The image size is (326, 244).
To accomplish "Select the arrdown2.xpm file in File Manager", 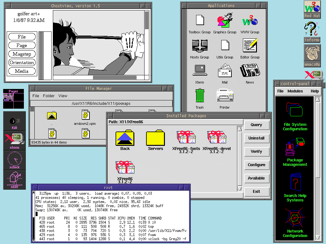I will click(85, 114).
